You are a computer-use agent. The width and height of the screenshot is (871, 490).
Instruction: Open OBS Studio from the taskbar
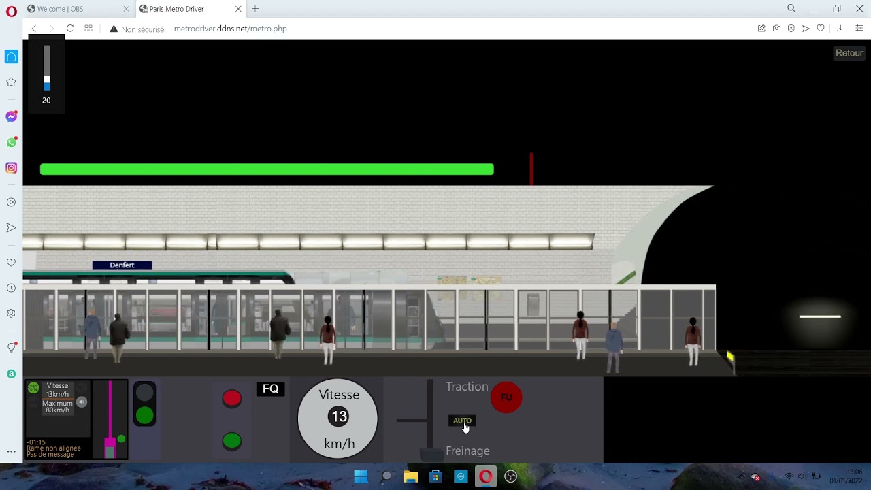point(510,476)
